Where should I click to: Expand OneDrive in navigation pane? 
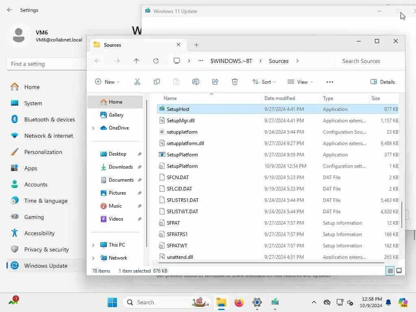tap(93, 128)
